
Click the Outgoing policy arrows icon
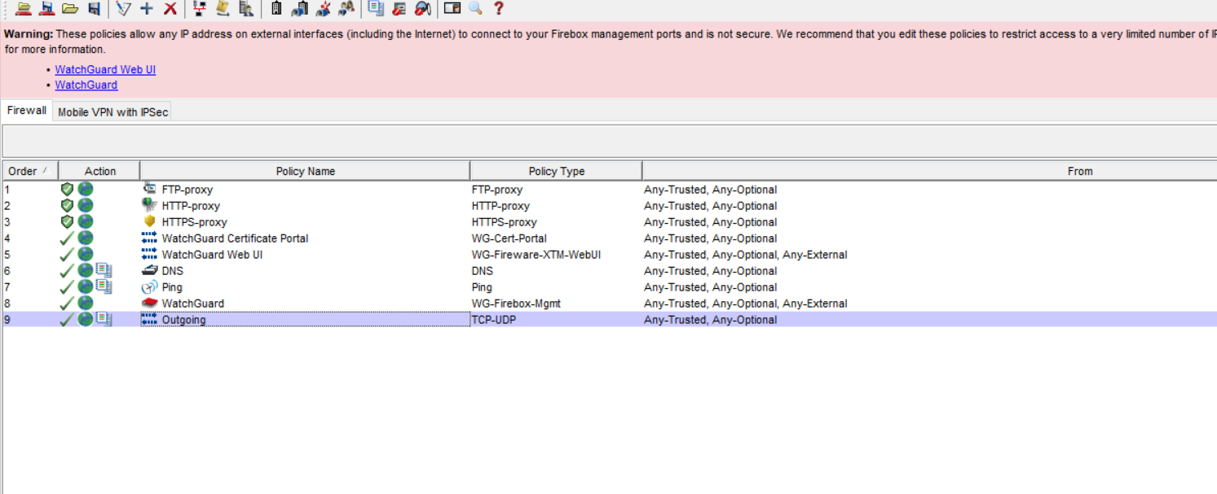click(x=149, y=319)
